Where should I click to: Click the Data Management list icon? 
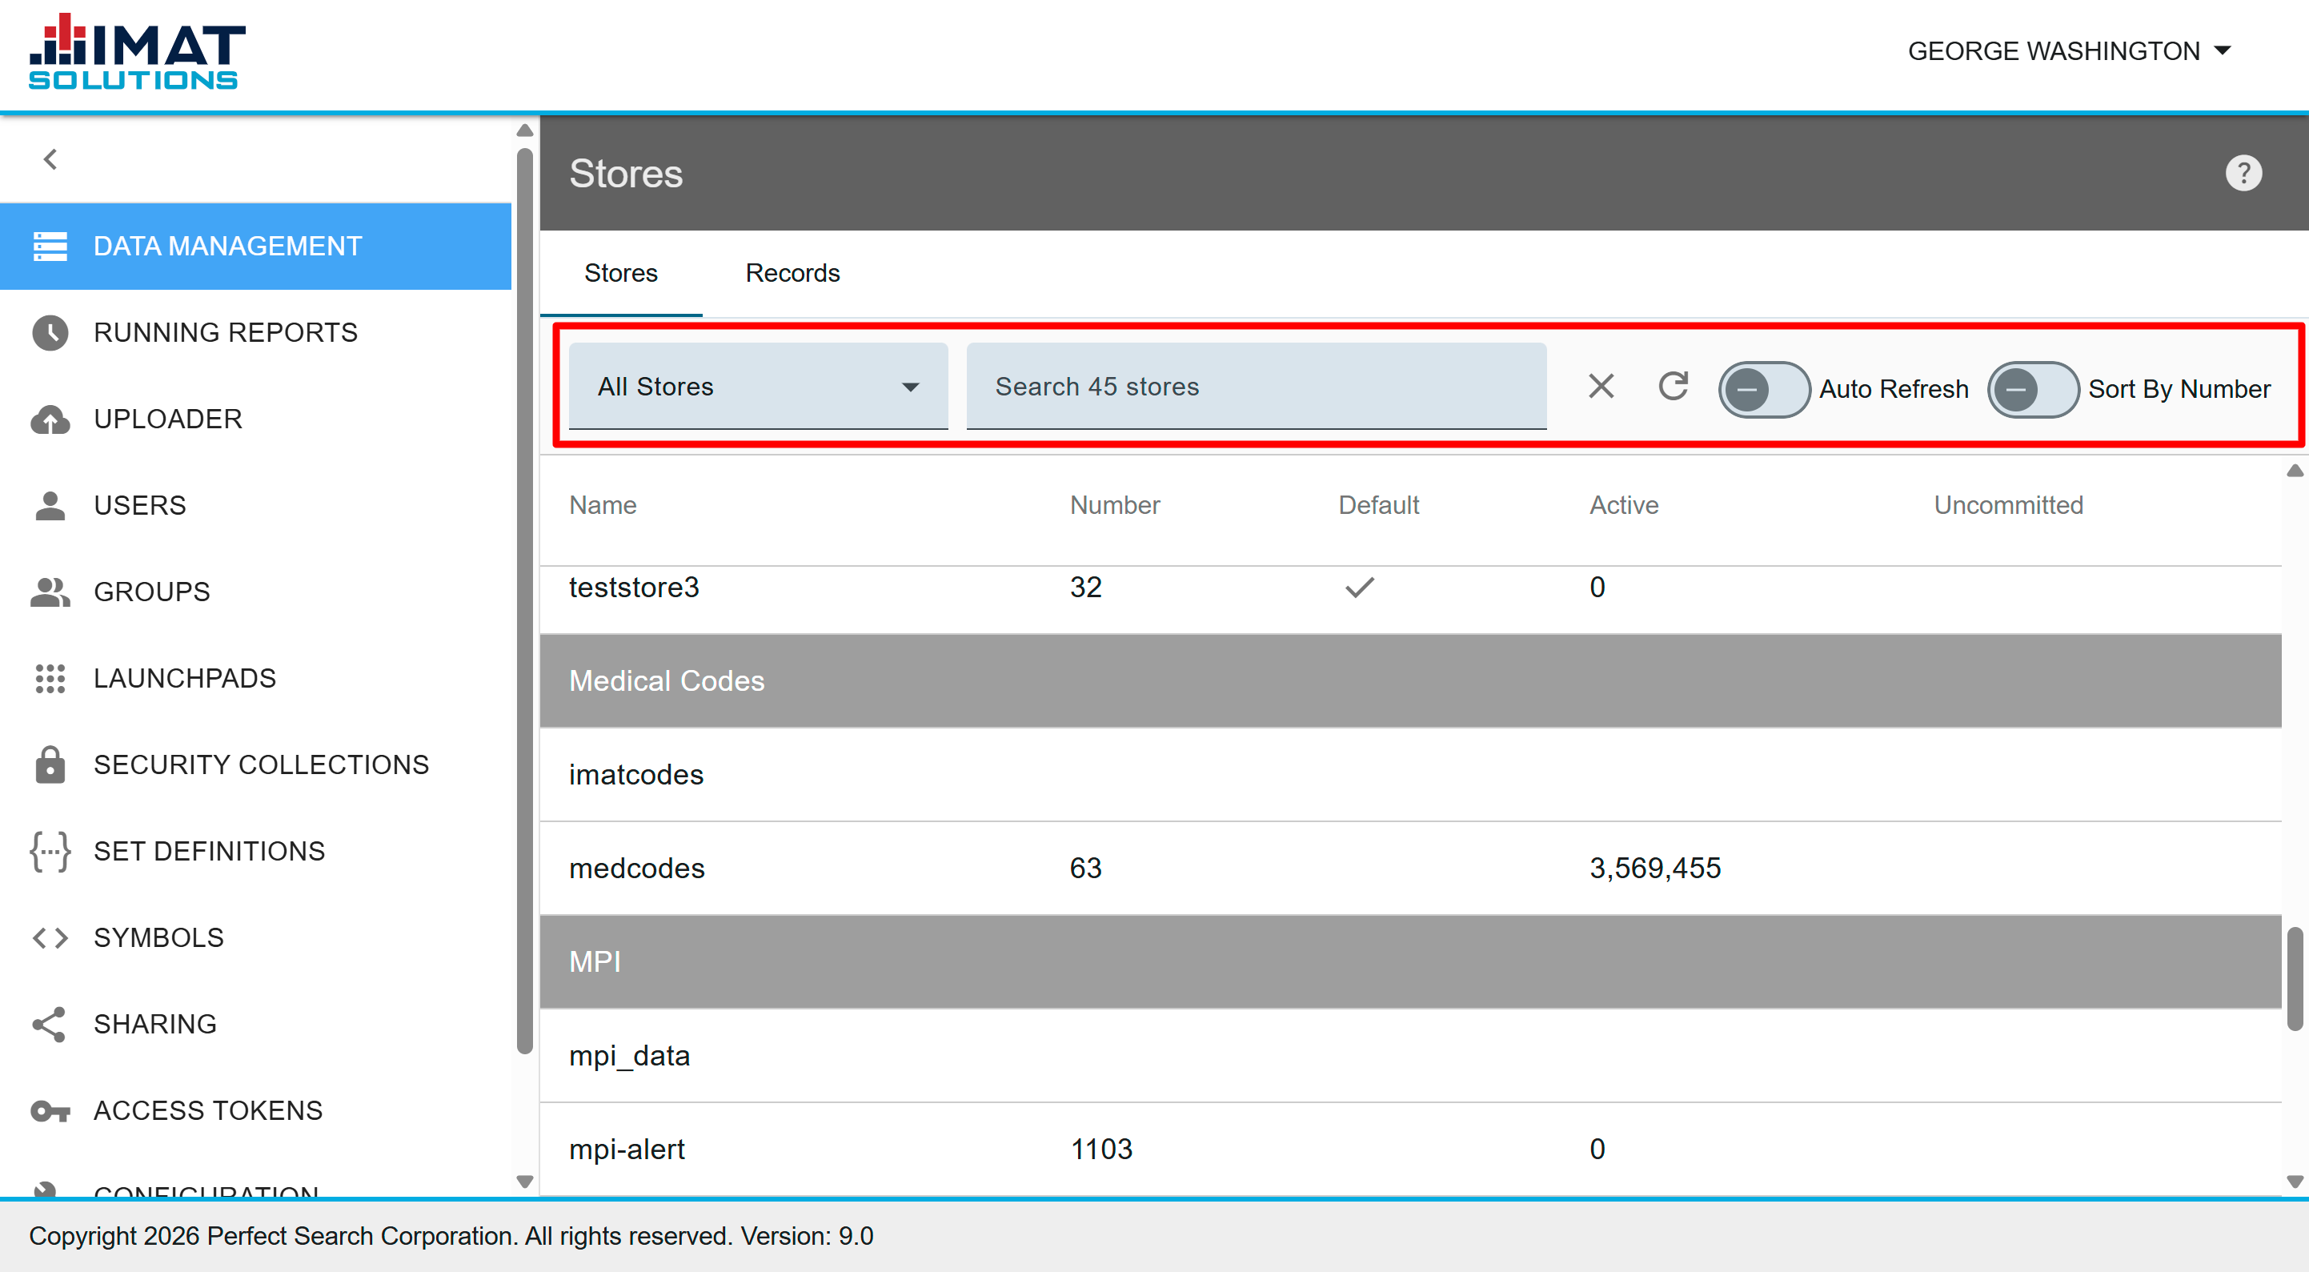tap(50, 246)
